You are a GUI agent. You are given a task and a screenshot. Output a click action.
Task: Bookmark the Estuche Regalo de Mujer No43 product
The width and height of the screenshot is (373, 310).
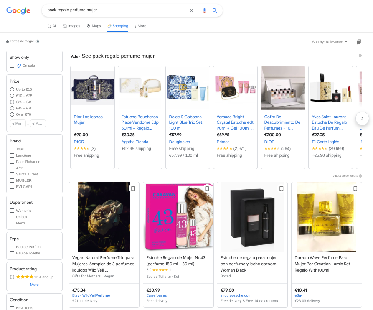tap(207, 189)
